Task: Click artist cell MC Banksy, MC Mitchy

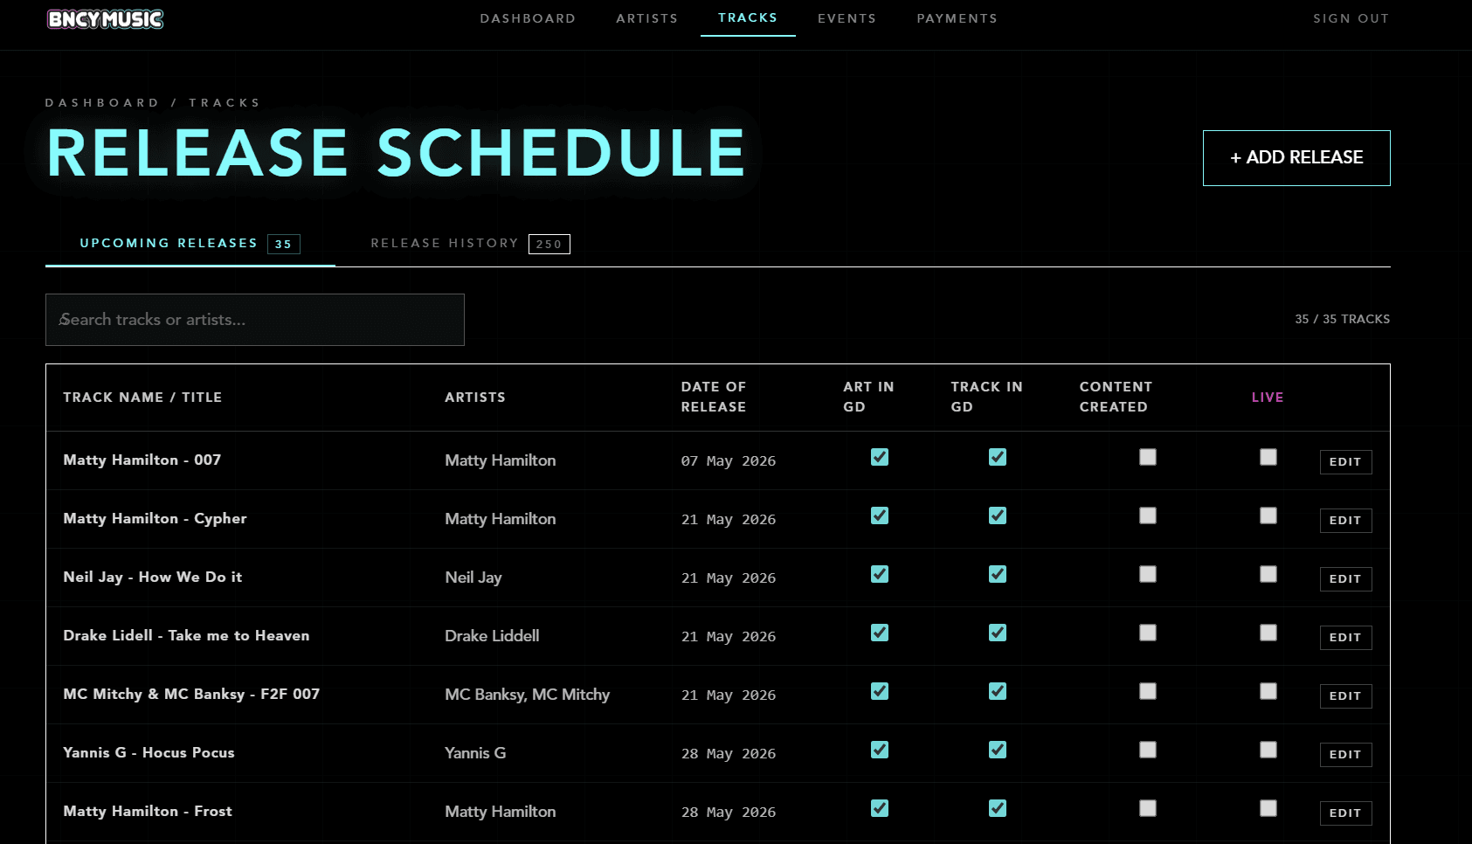Action: [x=527, y=695]
